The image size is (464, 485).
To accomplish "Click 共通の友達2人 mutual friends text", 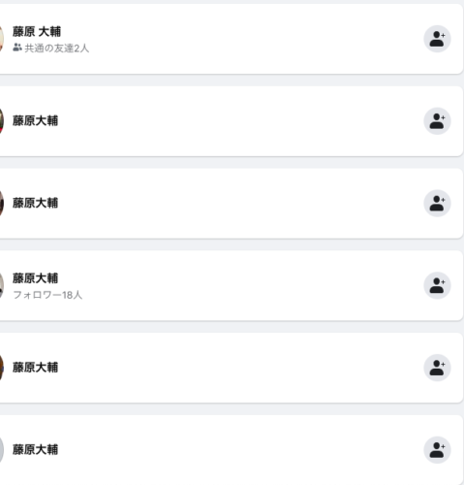I will [x=56, y=48].
